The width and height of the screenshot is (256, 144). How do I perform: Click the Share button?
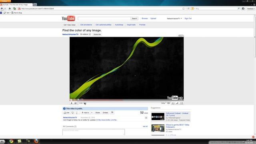98,113
